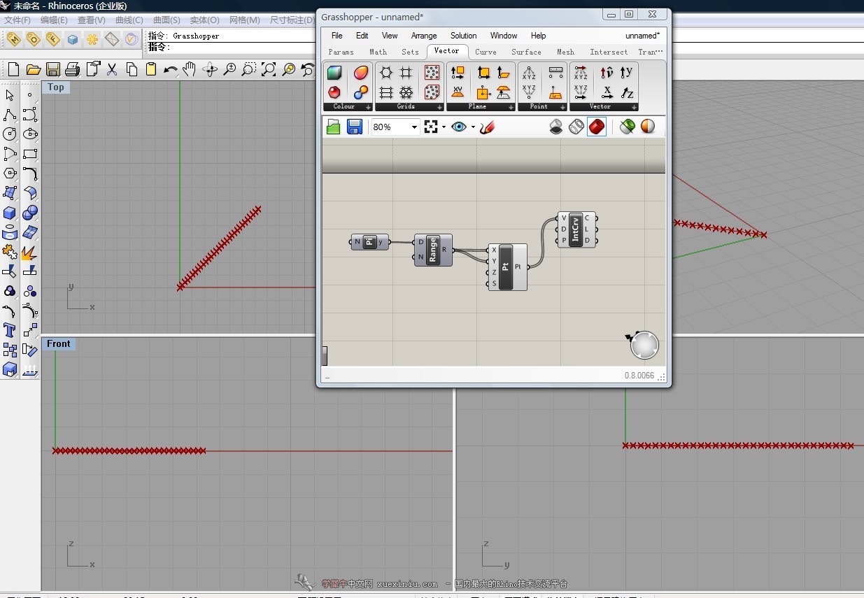
Task: Open Rhino 网格(M) menu
Action: pos(245,20)
